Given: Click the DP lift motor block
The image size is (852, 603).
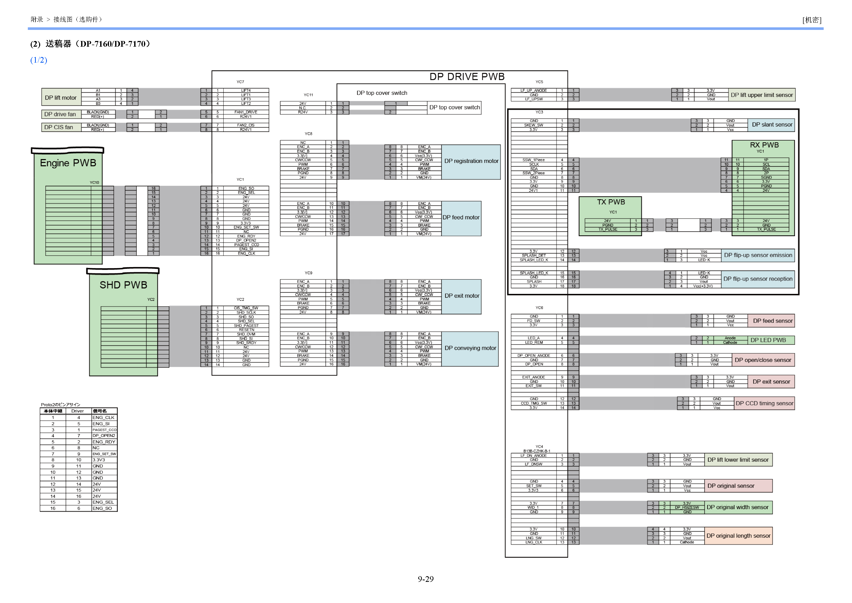Looking at the screenshot, I should click(61, 97).
